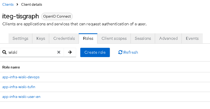Click the Create role button
210x109 pixels.
pyautogui.click(x=95, y=52)
